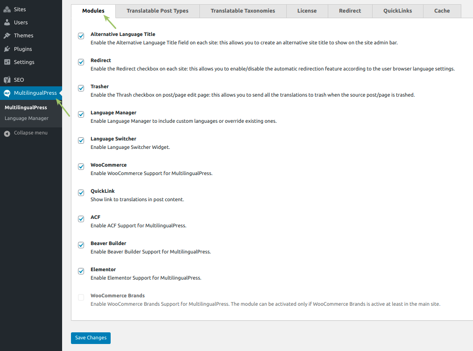The width and height of the screenshot is (473, 351).
Task: Click the Save Changes button
Action: click(91, 338)
